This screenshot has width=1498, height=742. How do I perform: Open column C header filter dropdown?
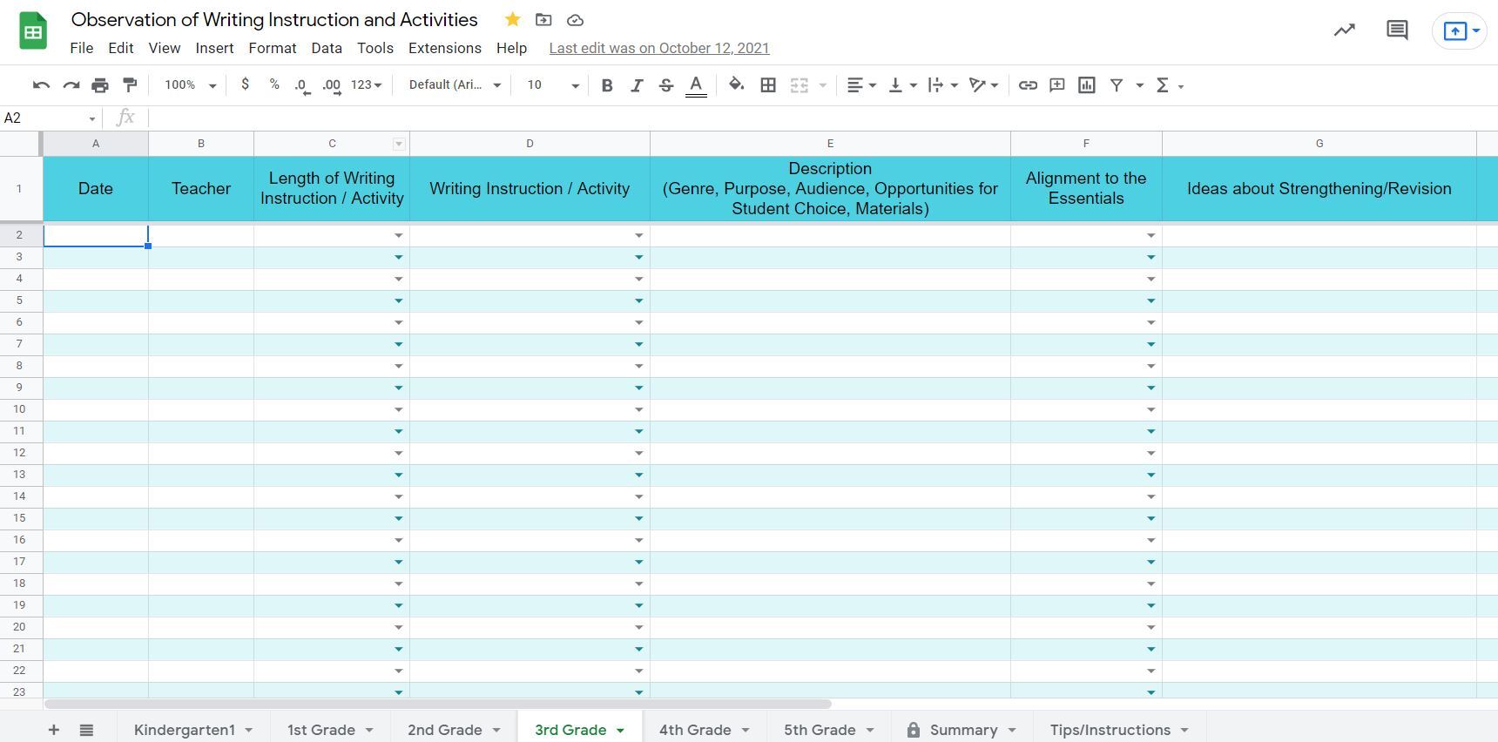pos(398,144)
